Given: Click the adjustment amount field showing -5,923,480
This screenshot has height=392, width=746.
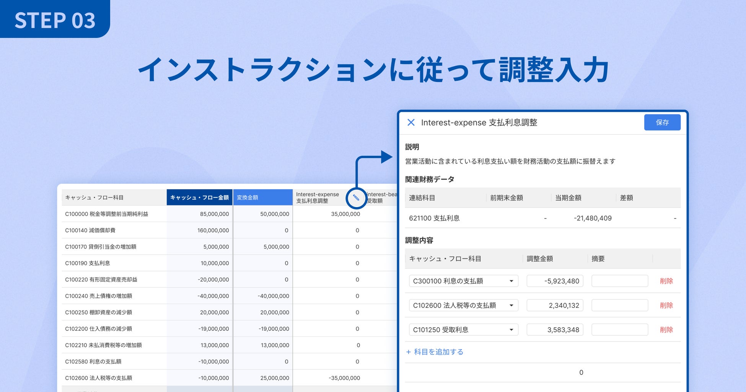Looking at the screenshot, I should 555,281.
